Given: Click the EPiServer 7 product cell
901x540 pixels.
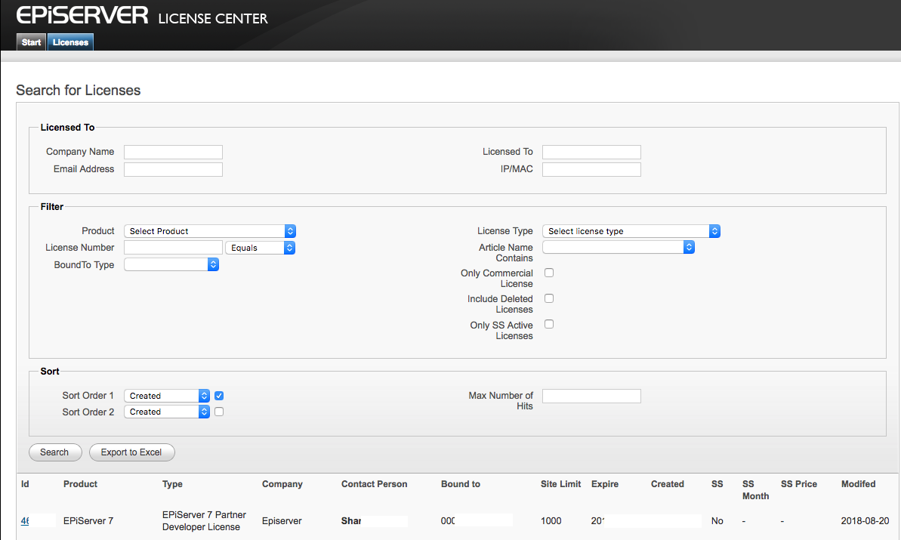Looking at the screenshot, I should 88,521.
